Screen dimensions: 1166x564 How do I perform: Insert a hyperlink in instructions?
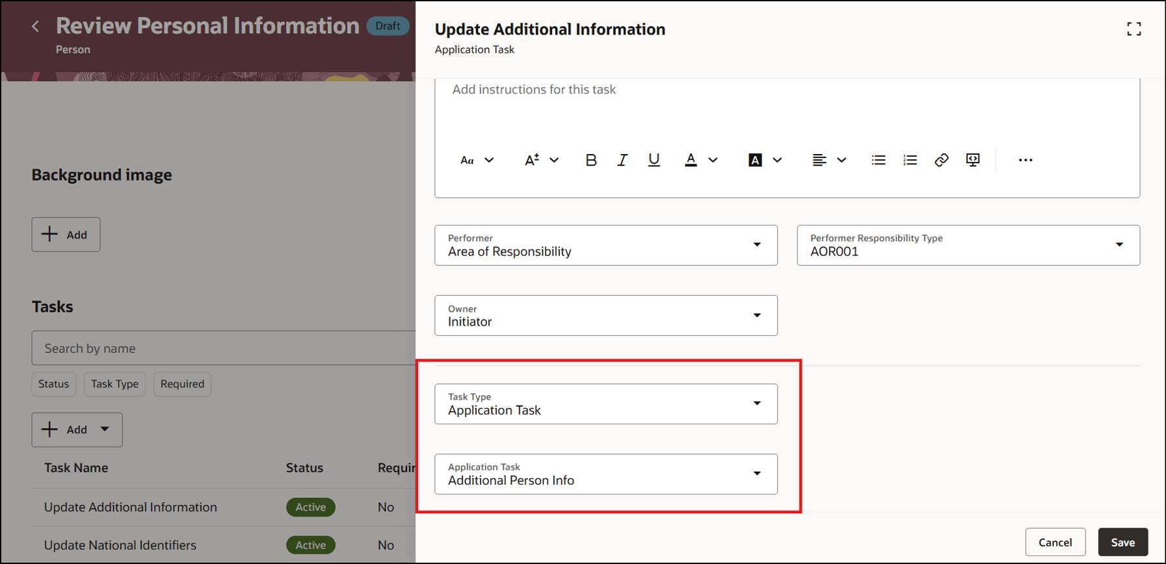click(x=941, y=160)
